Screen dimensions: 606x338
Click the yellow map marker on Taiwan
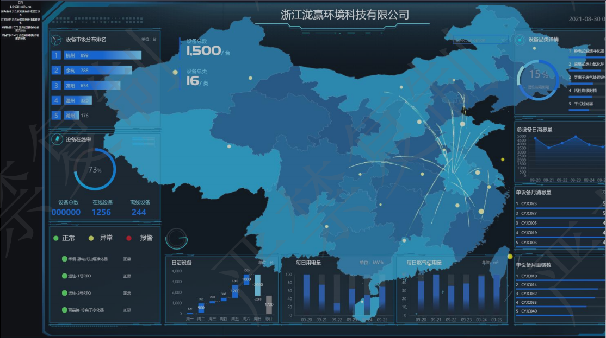point(510,257)
